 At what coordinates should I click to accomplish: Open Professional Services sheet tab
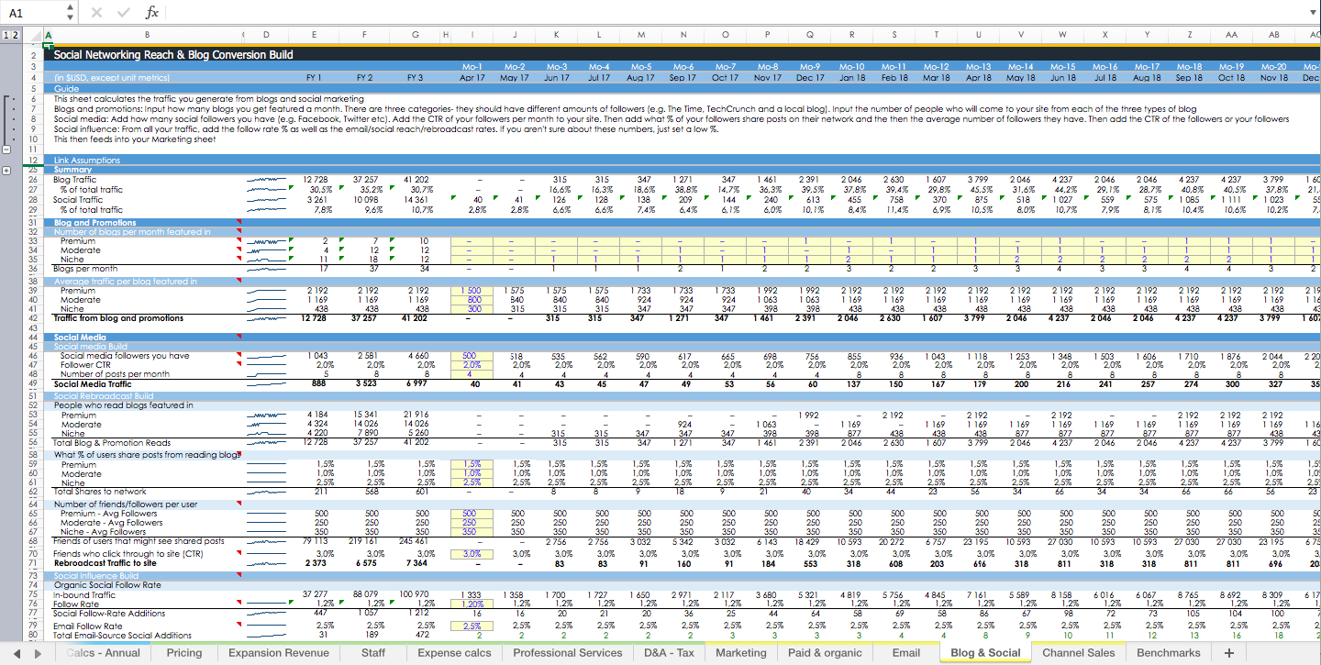tap(568, 653)
